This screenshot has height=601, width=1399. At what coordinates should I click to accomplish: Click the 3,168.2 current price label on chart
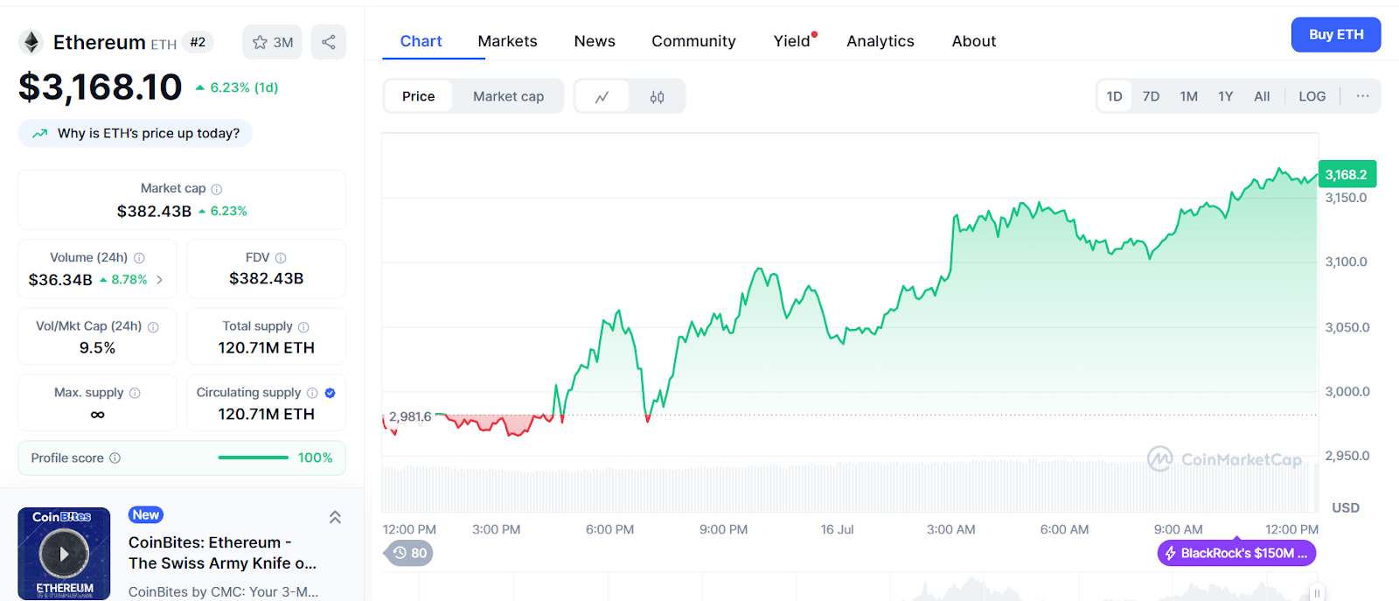click(x=1347, y=174)
